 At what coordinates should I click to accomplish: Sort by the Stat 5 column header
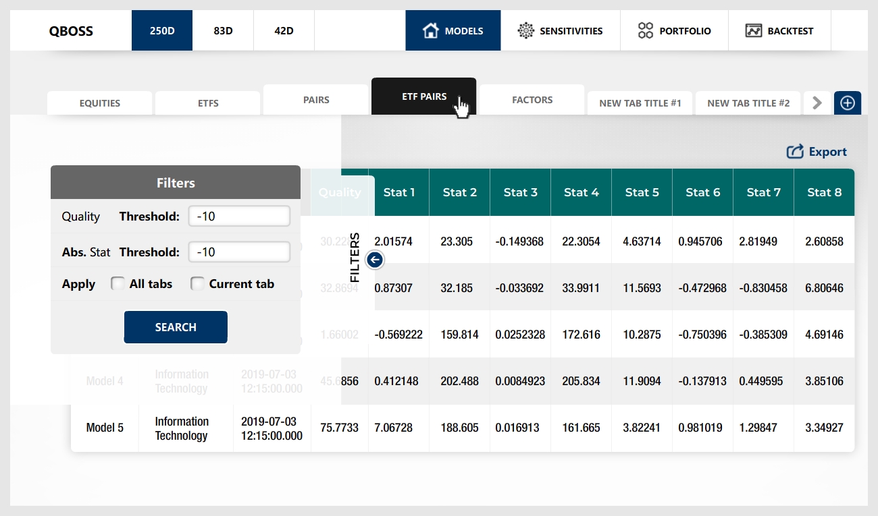(x=642, y=192)
